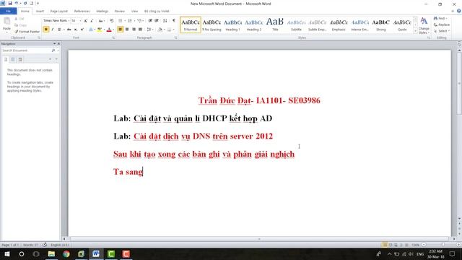The width and height of the screenshot is (462, 260).
Task: Click Format Painter
Action: click(27, 32)
